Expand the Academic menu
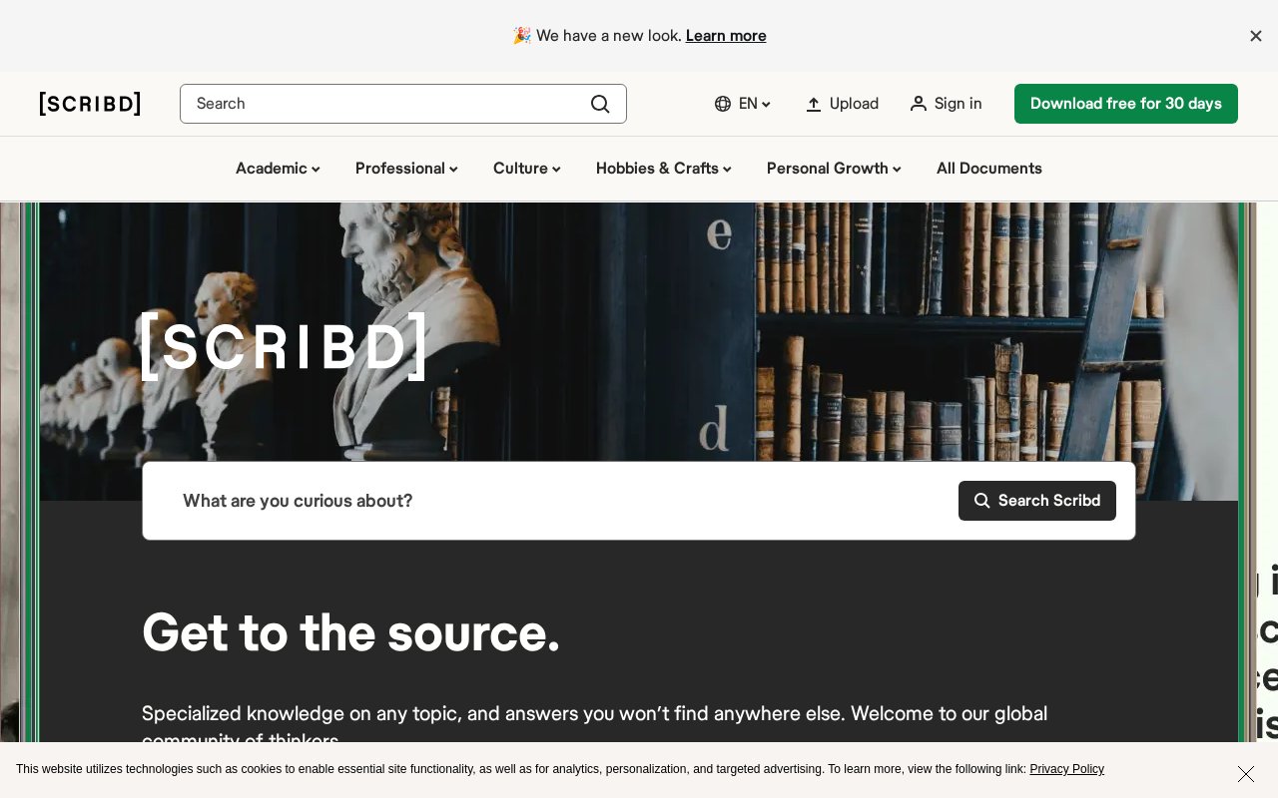 click(x=278, y=169)
